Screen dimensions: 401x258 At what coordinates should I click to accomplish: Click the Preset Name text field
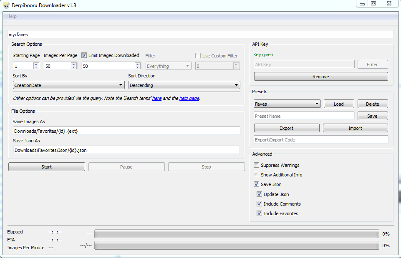tap(304, 116)
